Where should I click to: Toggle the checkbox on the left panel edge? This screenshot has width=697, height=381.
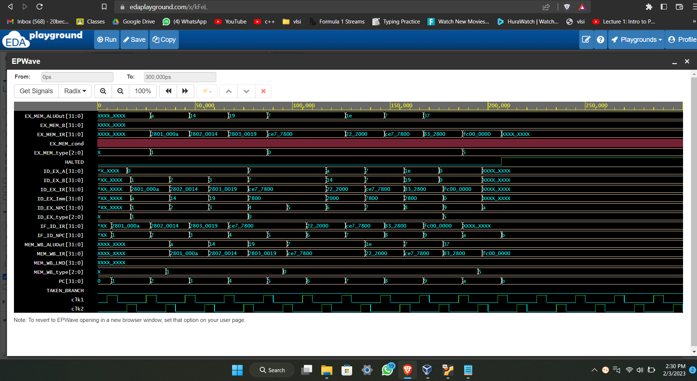tap(4, 277)
